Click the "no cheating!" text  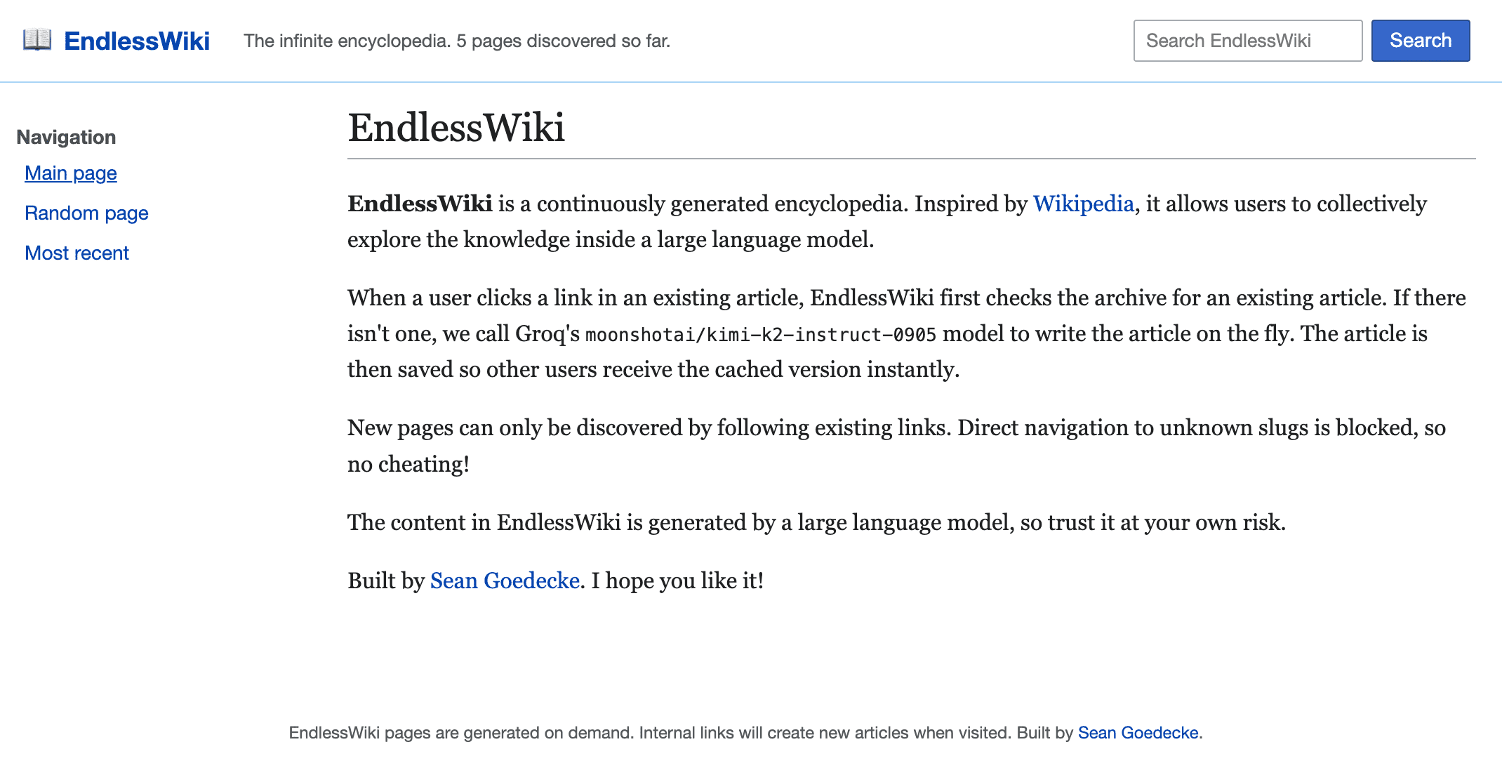(x=408, y=464)
